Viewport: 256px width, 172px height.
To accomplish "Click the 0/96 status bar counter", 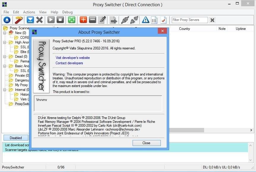I will pyautogui.click(x=61, y=167).
